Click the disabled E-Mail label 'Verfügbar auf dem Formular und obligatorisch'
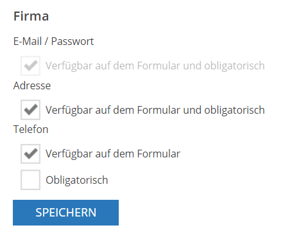Screen dimensions: 285x248 [x=155, y=66]
